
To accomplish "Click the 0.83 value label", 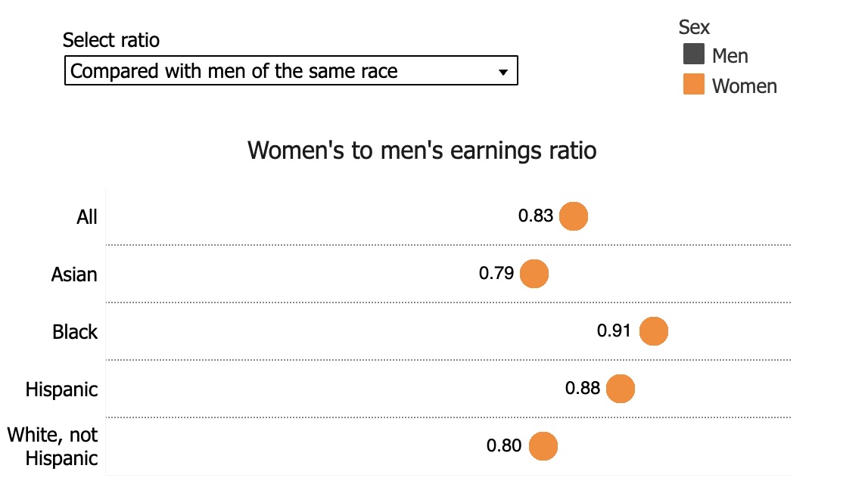I will pyautogui.click(x=536, y=216).
